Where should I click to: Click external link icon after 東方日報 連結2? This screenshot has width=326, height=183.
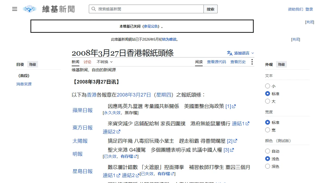[118, 132]
